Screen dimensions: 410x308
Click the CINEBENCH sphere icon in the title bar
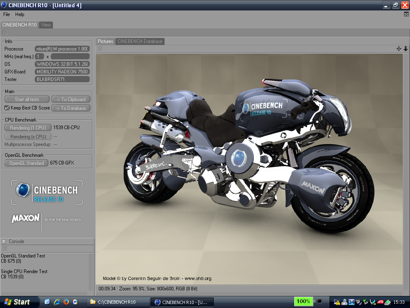(x=4, y=5)
